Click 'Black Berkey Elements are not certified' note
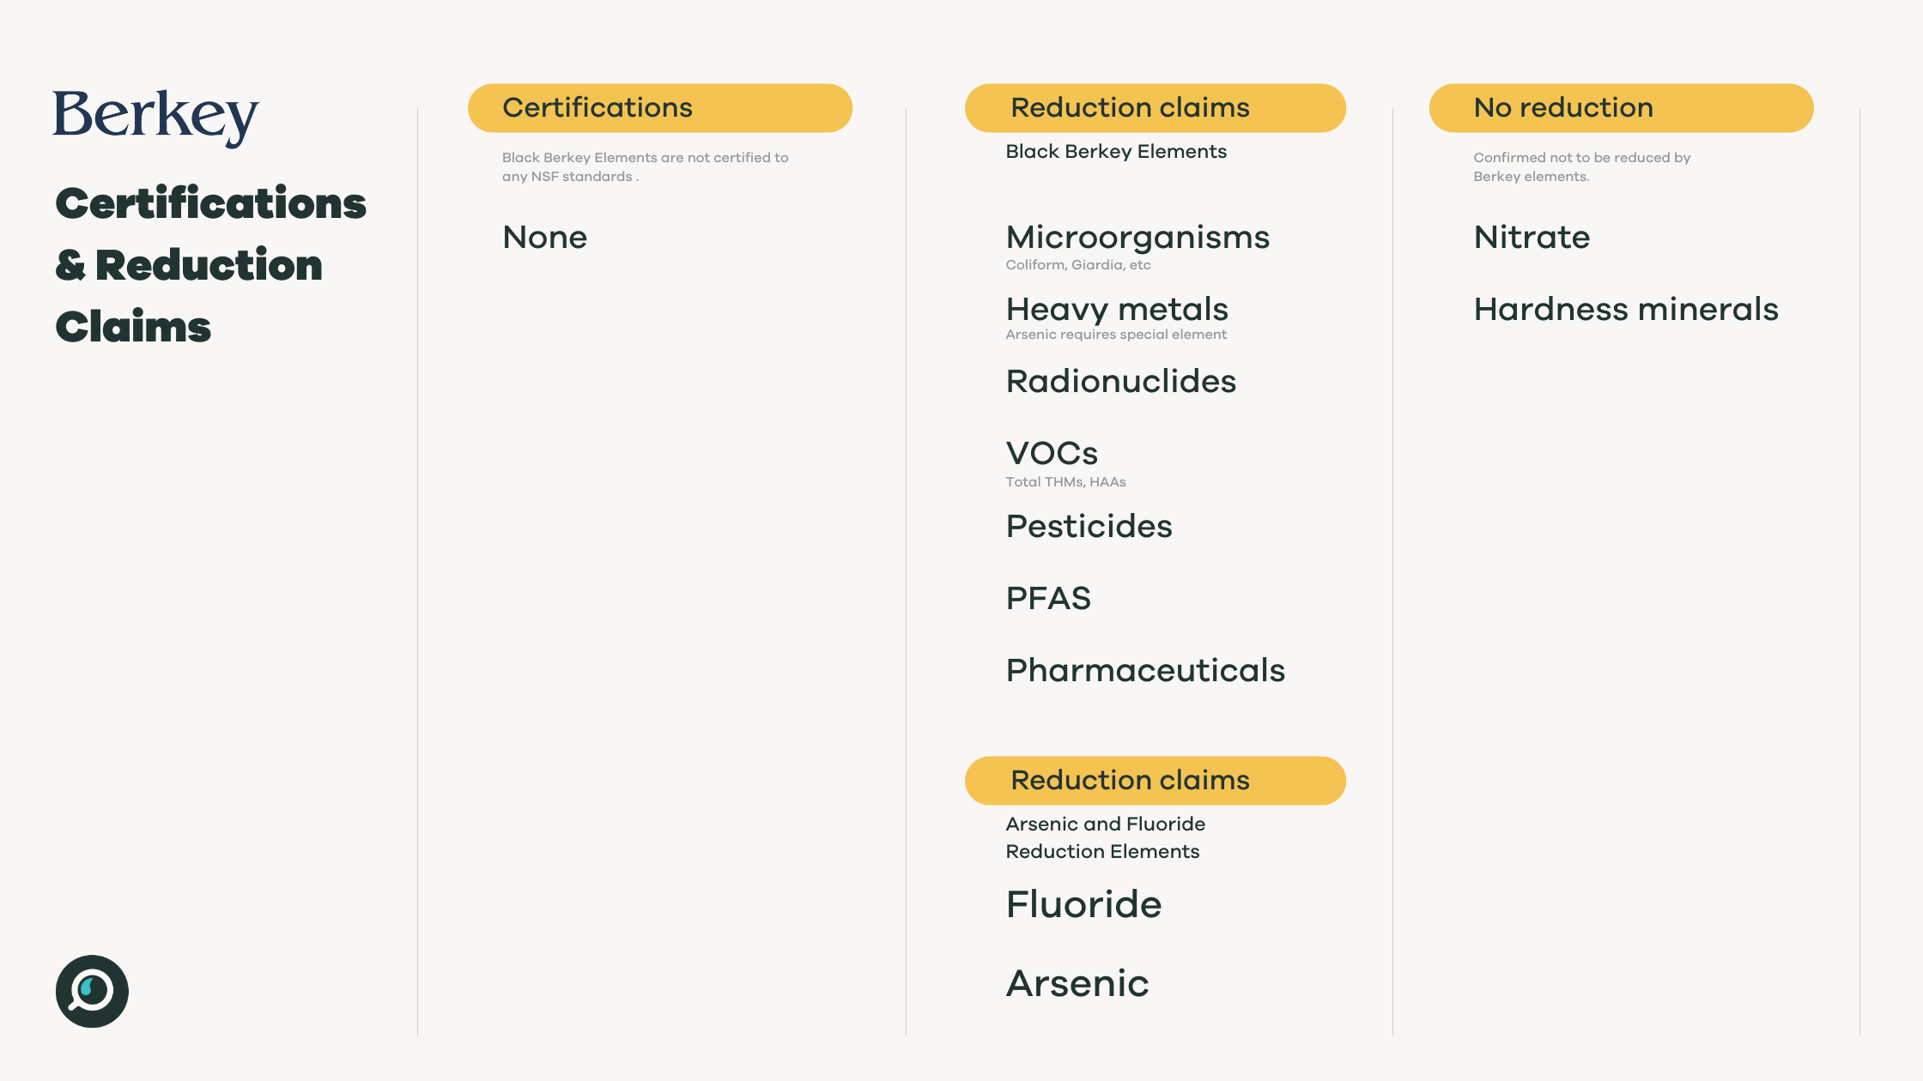Viewport: 1923px width, 1081px height. 645,166
